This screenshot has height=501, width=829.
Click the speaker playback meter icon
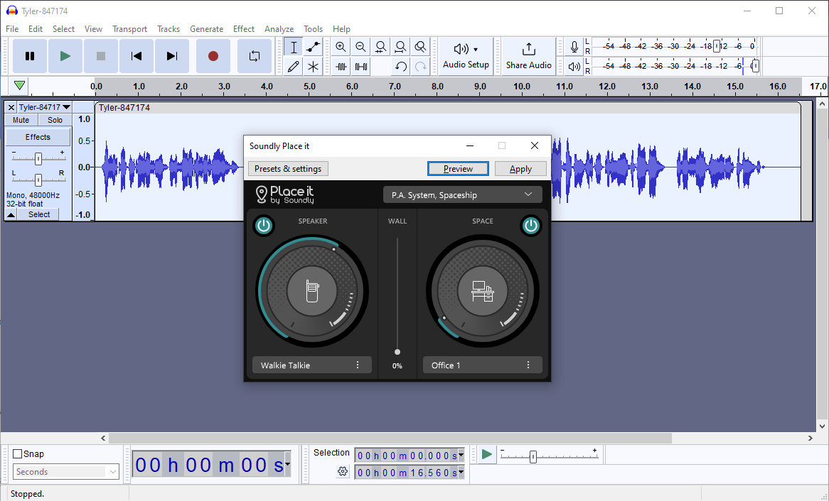tap(574, 67)
